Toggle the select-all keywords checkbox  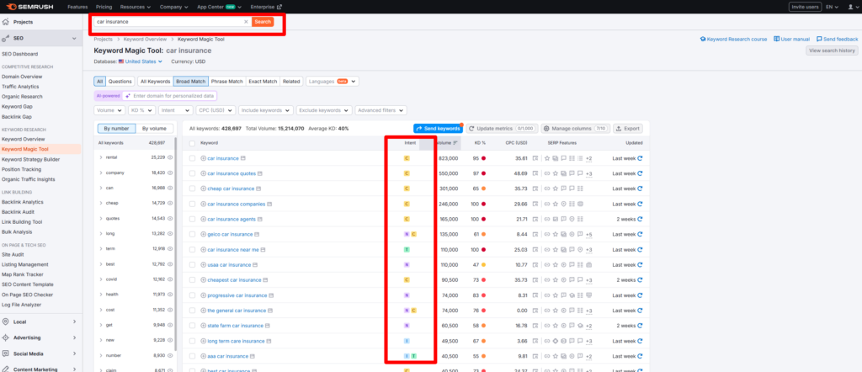192,143
